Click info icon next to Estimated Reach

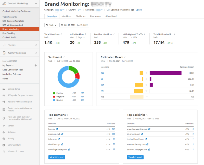125,57
